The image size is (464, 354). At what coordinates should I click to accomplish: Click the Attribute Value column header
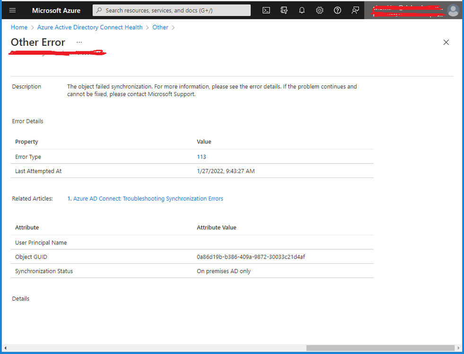coord(216,228)
